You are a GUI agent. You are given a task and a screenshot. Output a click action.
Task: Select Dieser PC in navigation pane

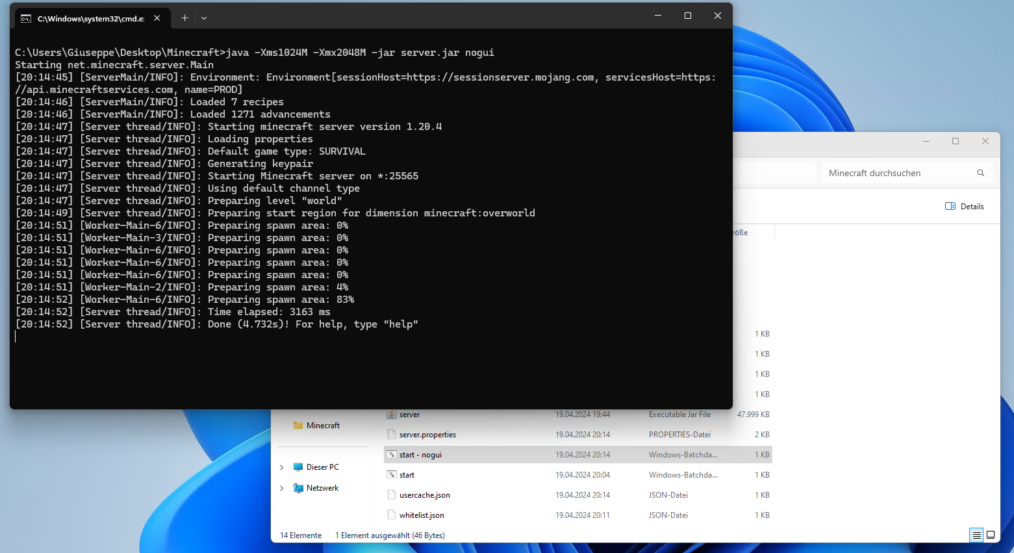(322, 467)
